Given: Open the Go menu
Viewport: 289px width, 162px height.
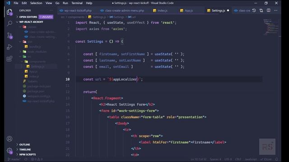Looking at the screenshot, I should pyautogui.click(x=57, y=3).
